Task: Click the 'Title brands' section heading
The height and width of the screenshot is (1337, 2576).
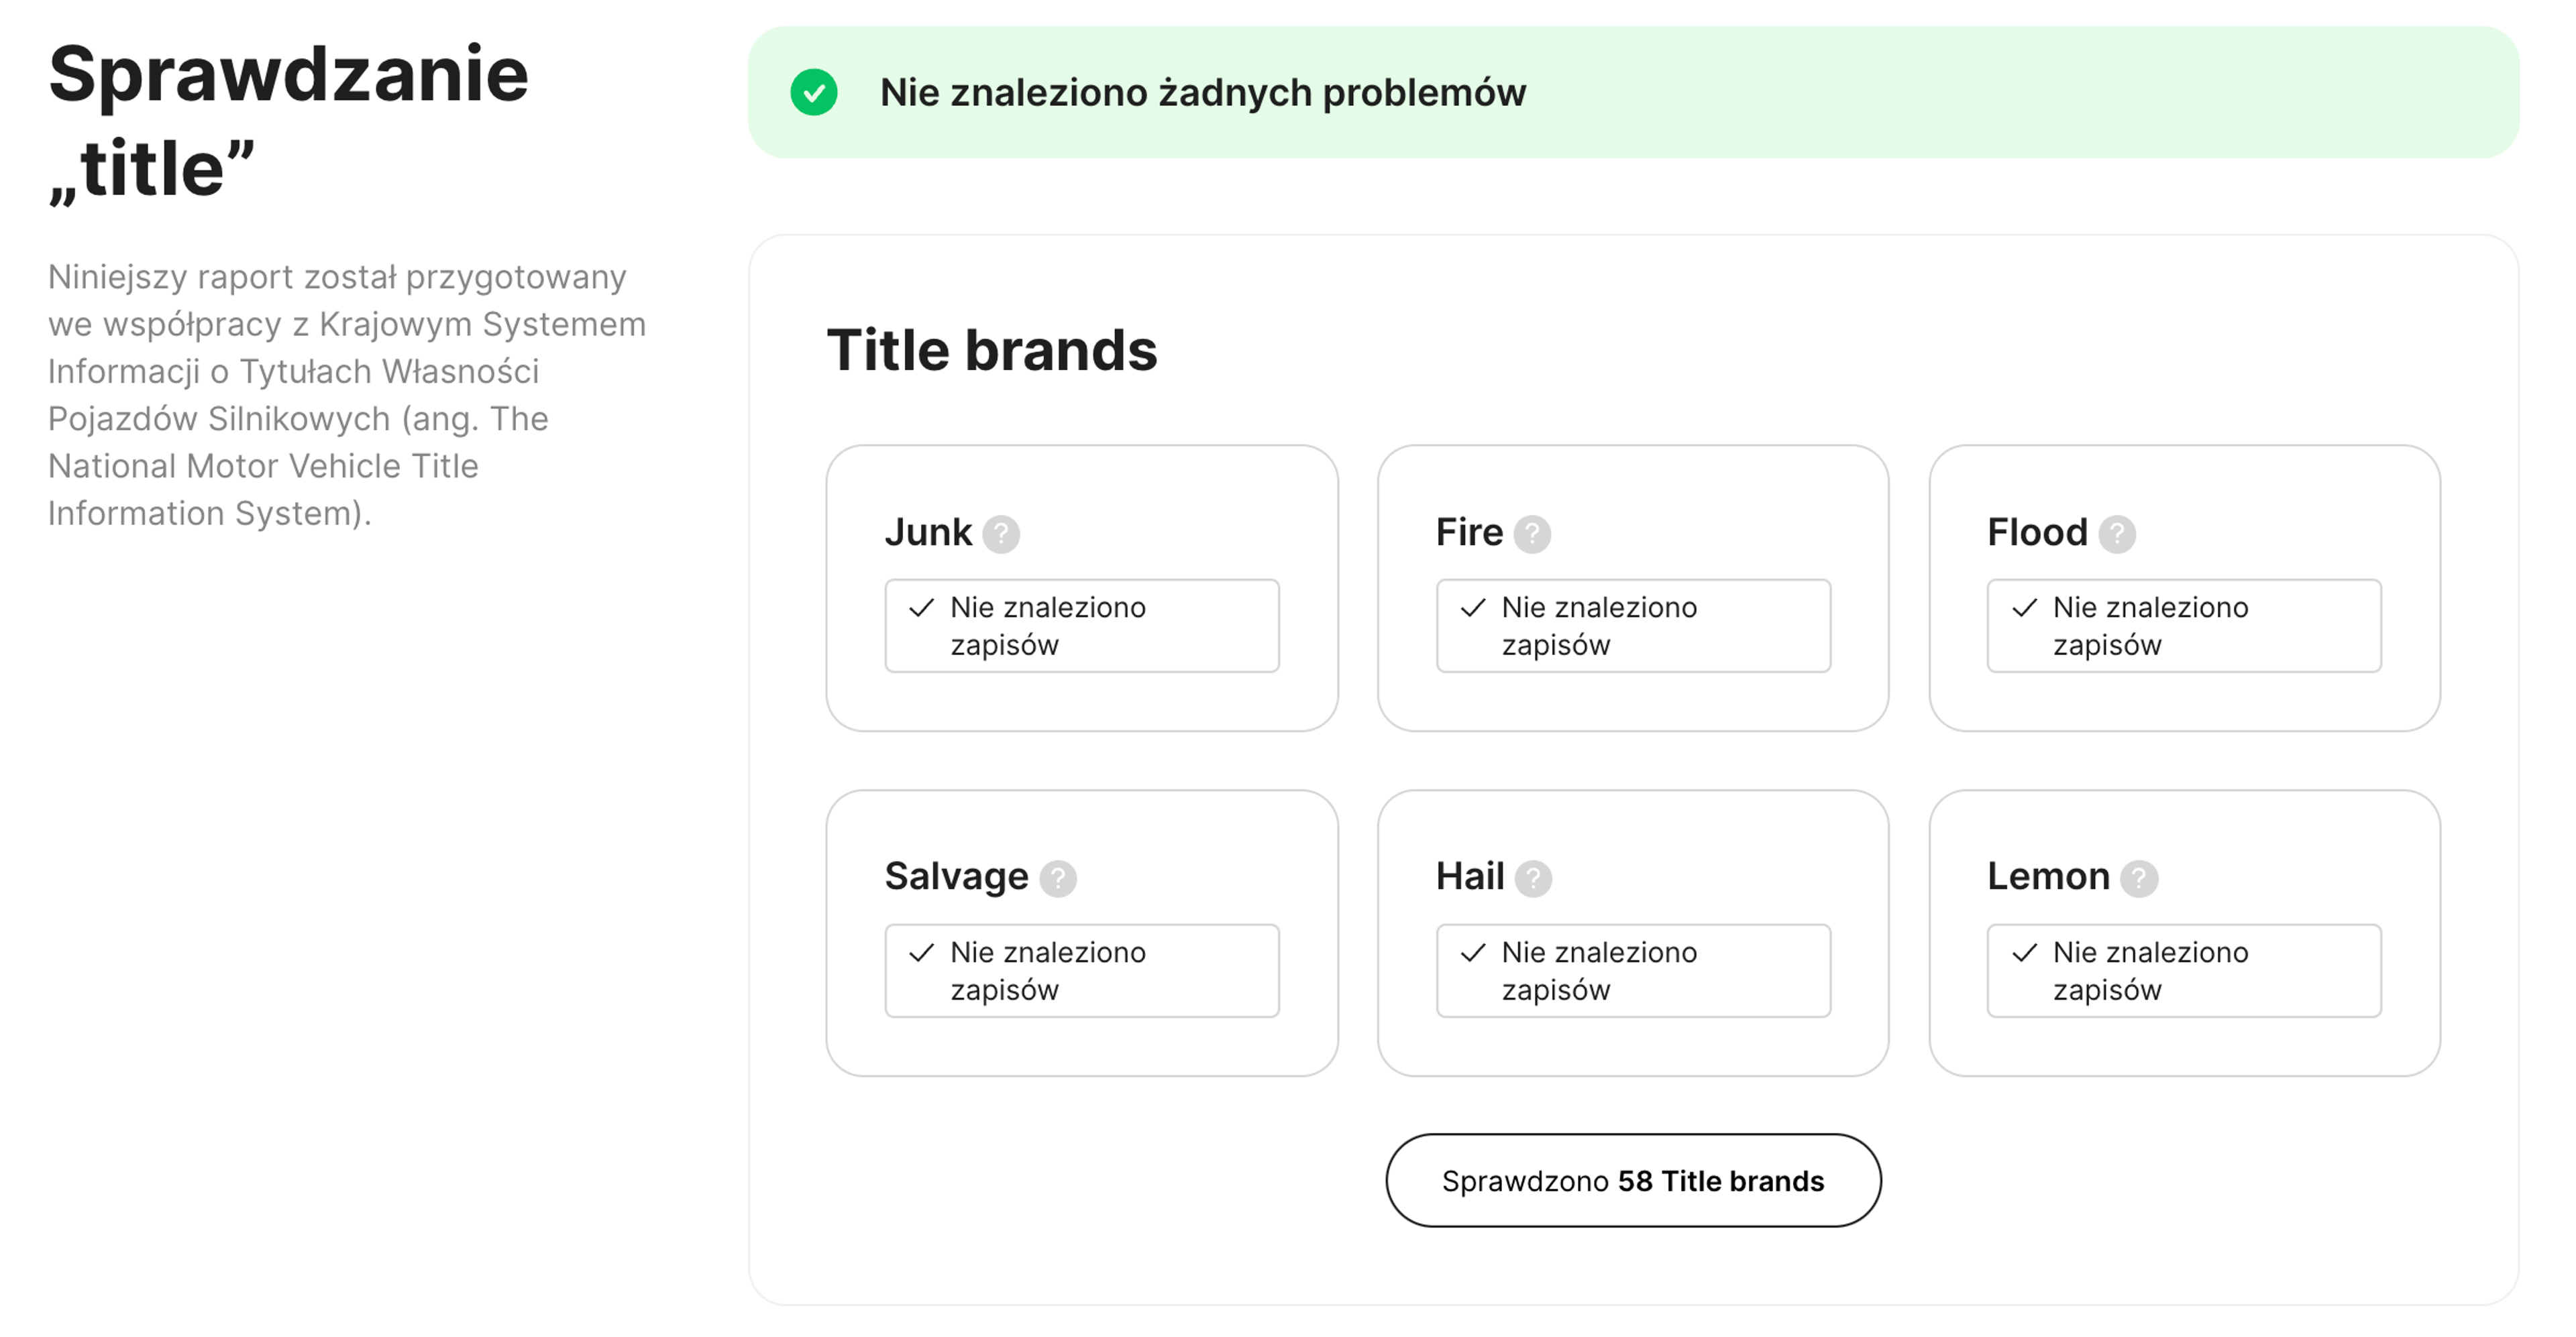Action: pos(991,351)
